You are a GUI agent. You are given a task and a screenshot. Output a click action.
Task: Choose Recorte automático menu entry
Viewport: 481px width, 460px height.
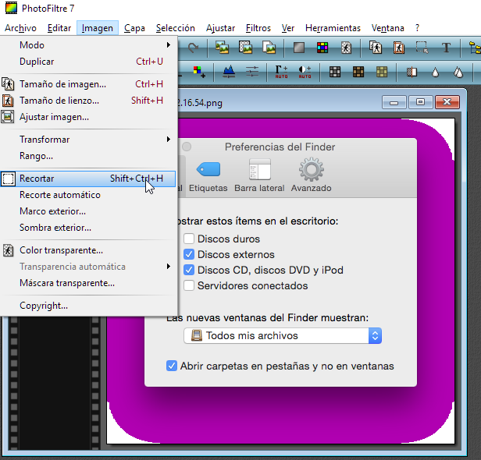89,195
